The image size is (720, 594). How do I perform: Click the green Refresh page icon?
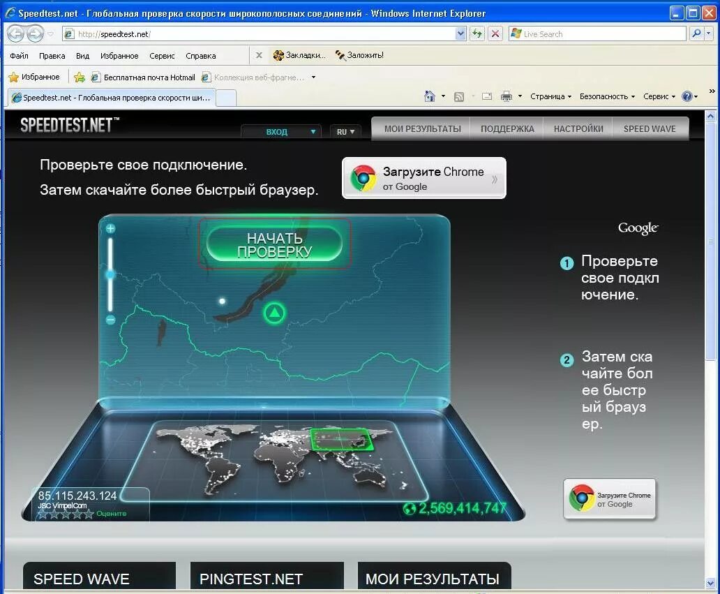pyautogui.click(x=477, y=34)
